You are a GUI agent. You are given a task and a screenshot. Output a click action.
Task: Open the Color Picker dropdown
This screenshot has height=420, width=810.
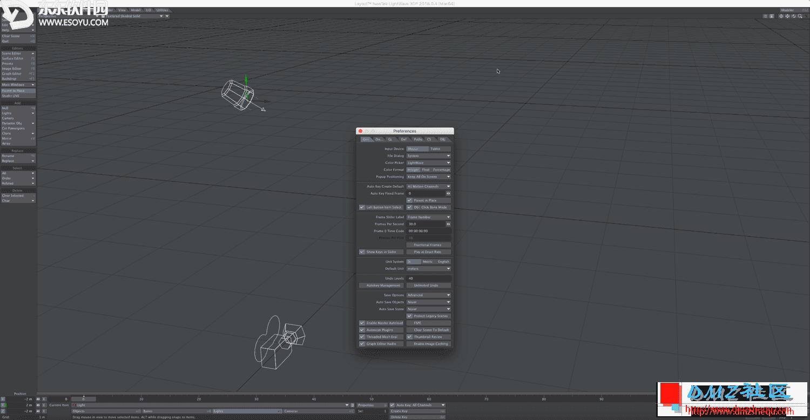(x=429, y=163)
